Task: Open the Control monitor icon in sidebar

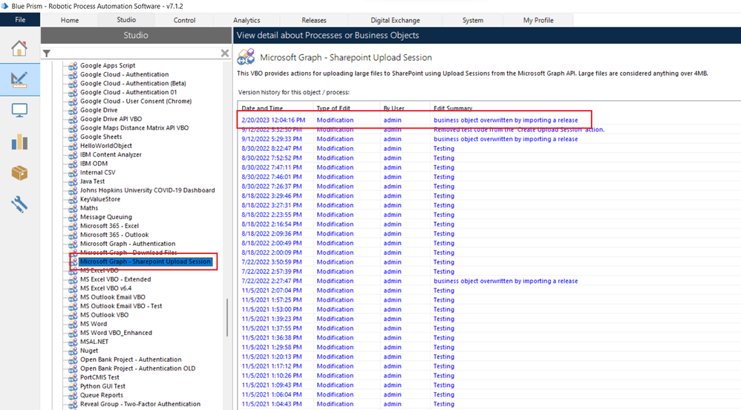Action: pyautogui.click(x=20, y=111)
